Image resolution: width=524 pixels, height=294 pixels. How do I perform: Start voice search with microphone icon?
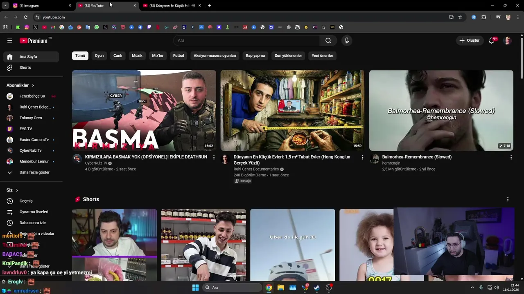click(347, 40)
